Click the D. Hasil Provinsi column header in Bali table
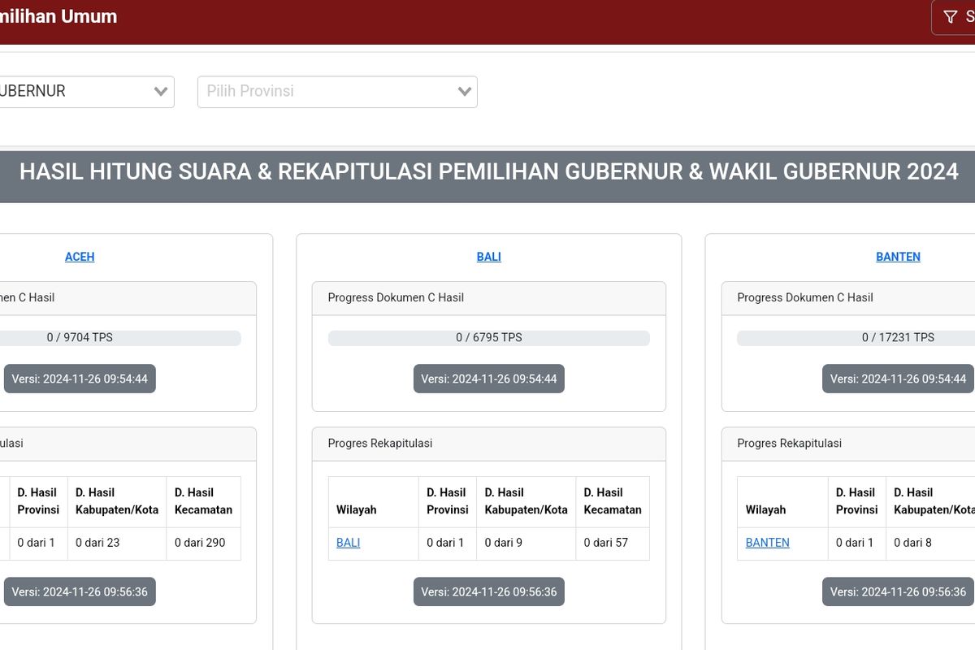 [x=447, y=500]
